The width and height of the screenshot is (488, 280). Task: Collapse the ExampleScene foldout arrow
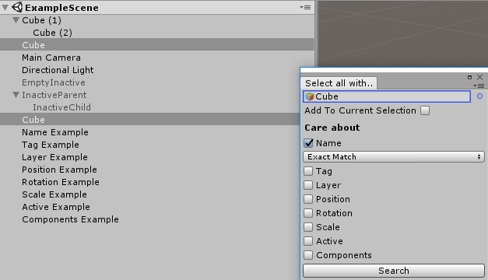[5, 8]
